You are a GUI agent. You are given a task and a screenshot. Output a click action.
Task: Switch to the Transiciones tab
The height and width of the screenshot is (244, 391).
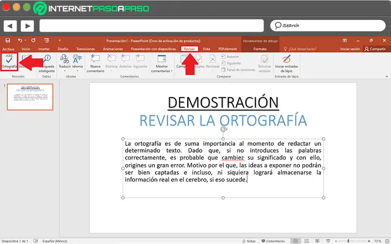coord(86,49)
